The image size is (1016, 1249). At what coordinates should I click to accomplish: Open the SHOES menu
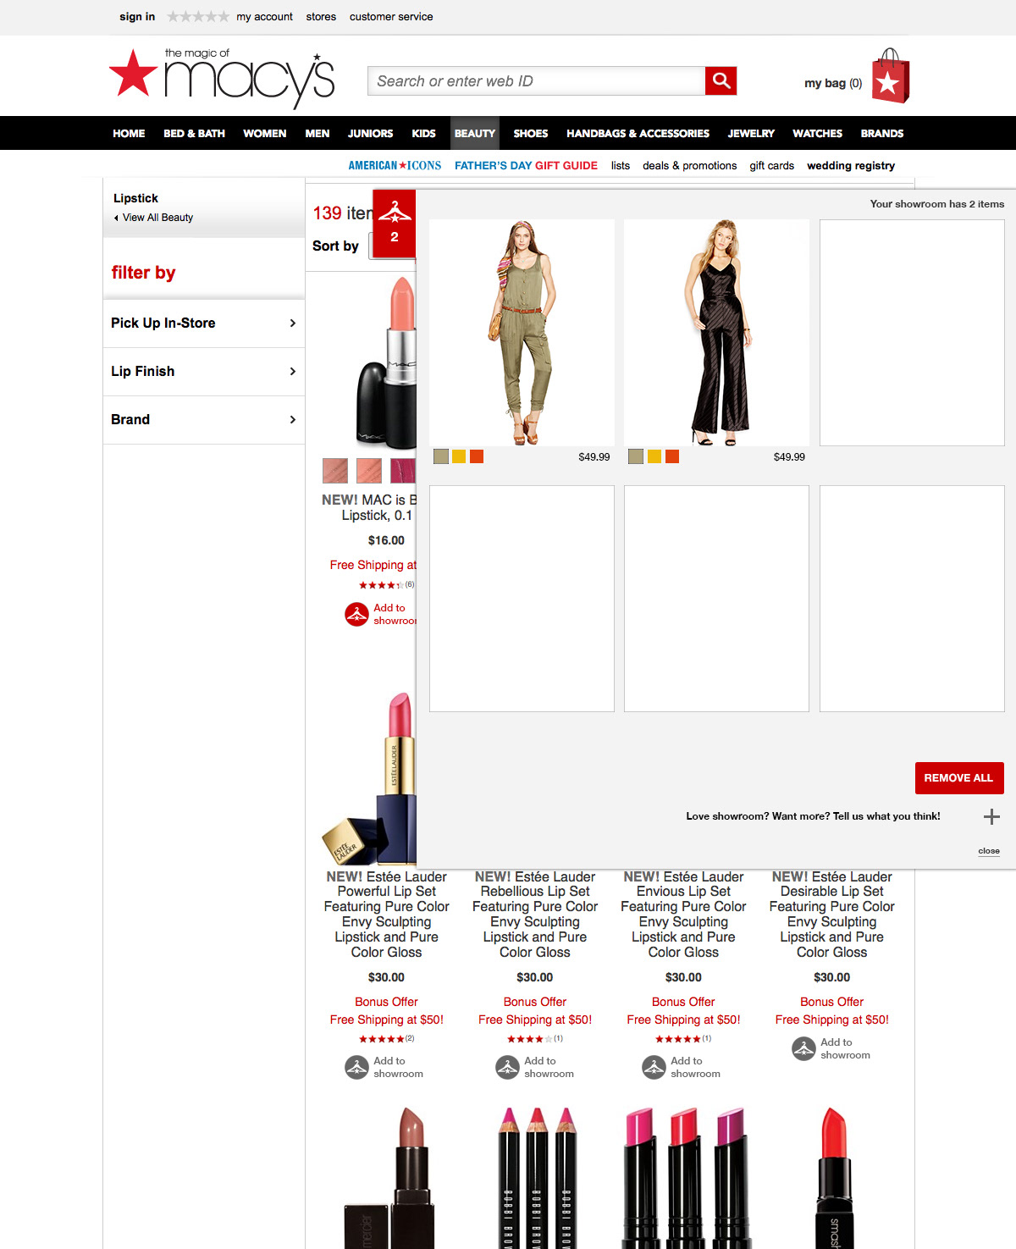click(x=531, y=133)
